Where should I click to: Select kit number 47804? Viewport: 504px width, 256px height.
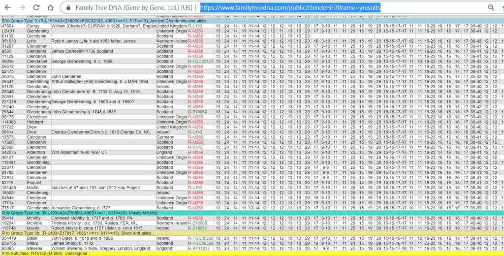[8, 26]
